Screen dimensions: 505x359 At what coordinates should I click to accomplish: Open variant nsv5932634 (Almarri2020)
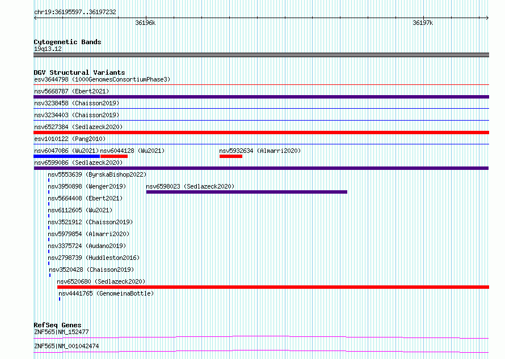(x=260, y=151)
